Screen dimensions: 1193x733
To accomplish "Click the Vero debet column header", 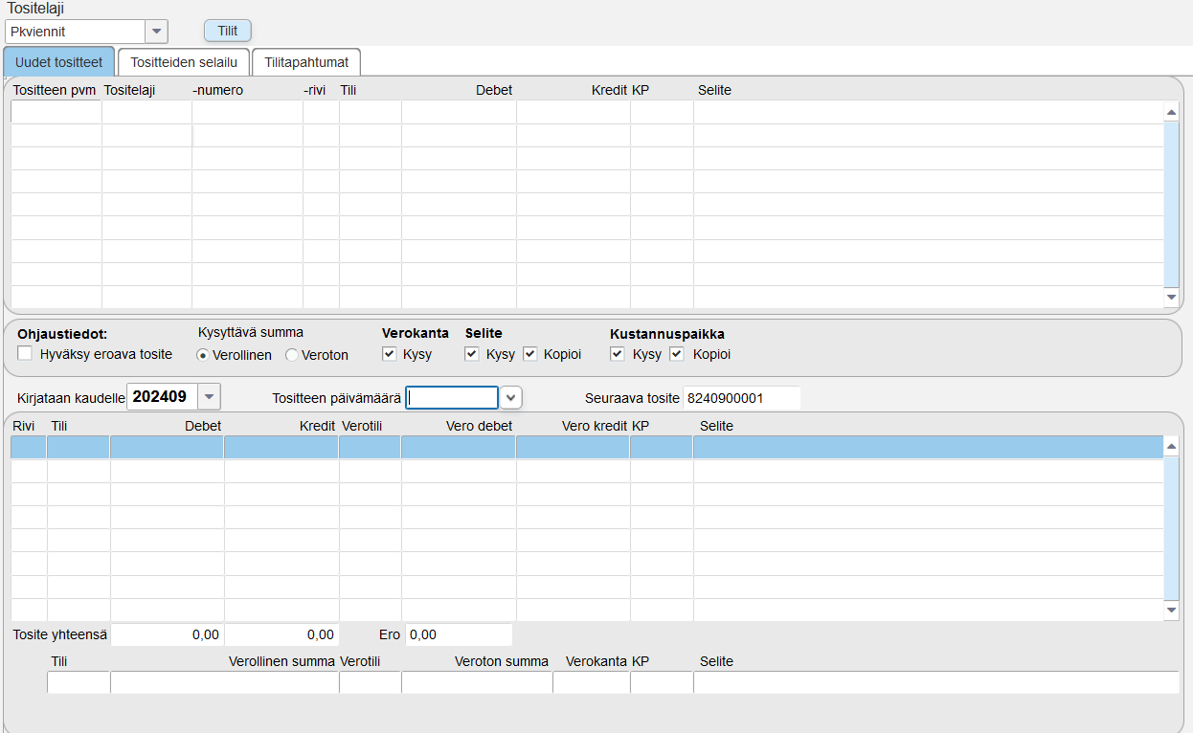I will coord(479,426).
